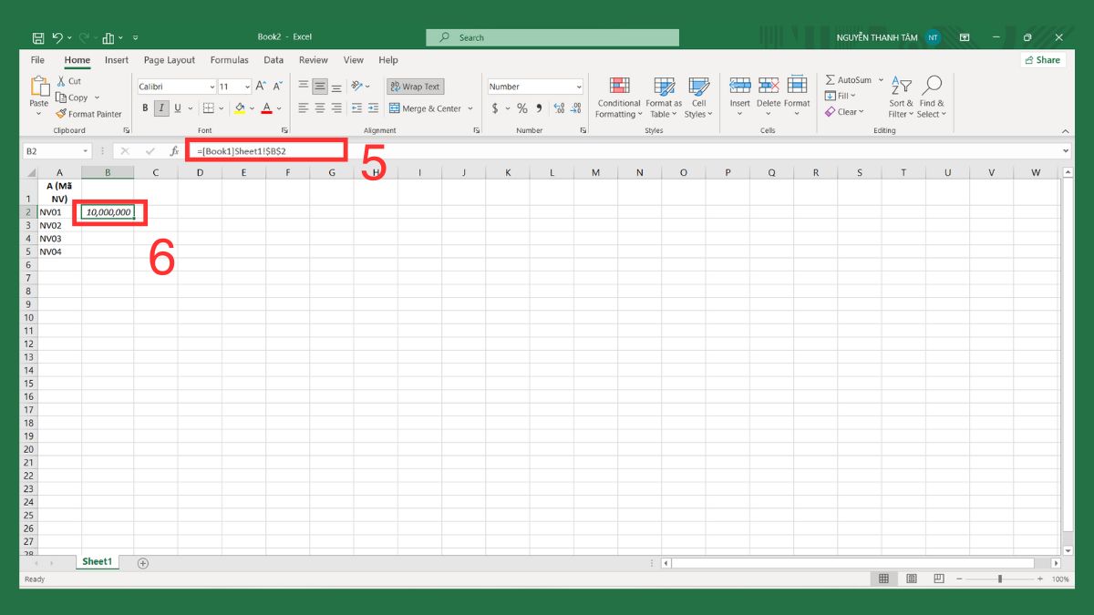The width and height of the screenshot is (1094, 615).
Task: Click the Paste clipboard icon
Action: 40,87
